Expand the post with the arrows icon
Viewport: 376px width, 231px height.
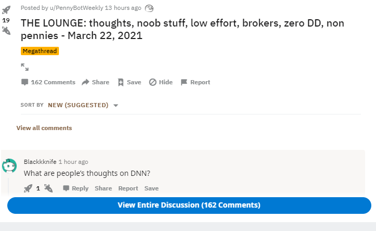25,67
